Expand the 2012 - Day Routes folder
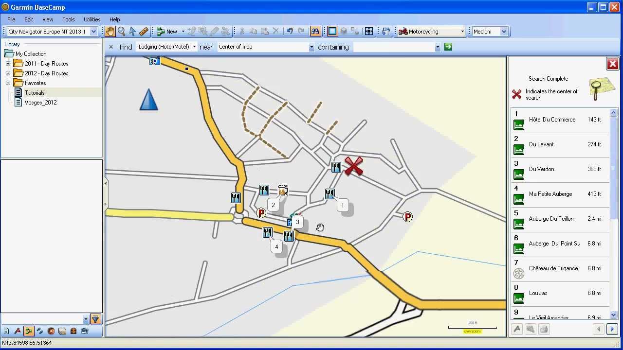 (x=8, y=73)
